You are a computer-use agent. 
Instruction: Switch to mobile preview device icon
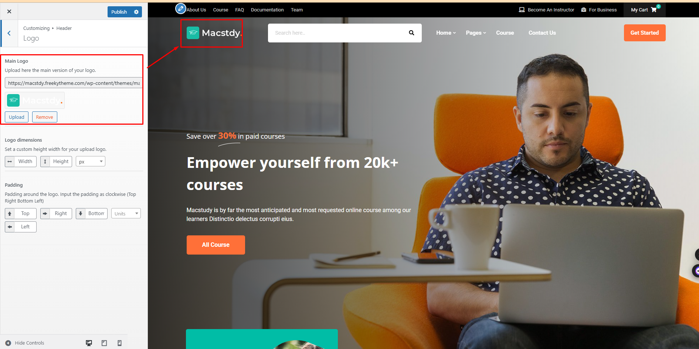point(119,343)
